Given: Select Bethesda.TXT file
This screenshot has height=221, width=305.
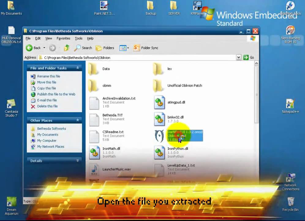Looking at the screenshot, I should point(107,119).
